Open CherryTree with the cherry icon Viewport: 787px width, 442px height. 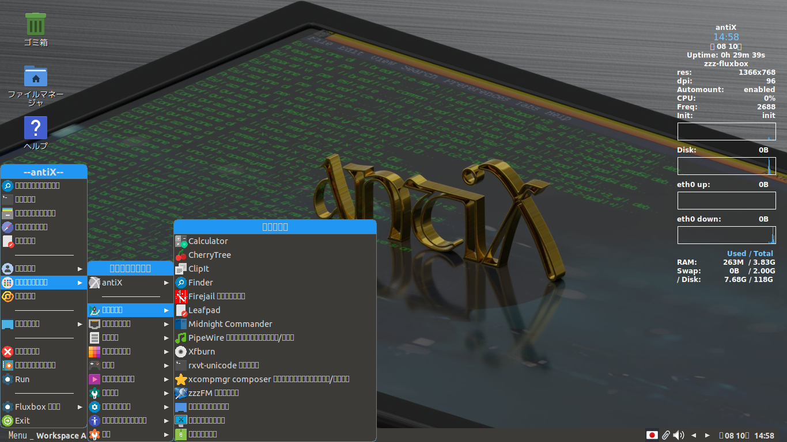275,255
